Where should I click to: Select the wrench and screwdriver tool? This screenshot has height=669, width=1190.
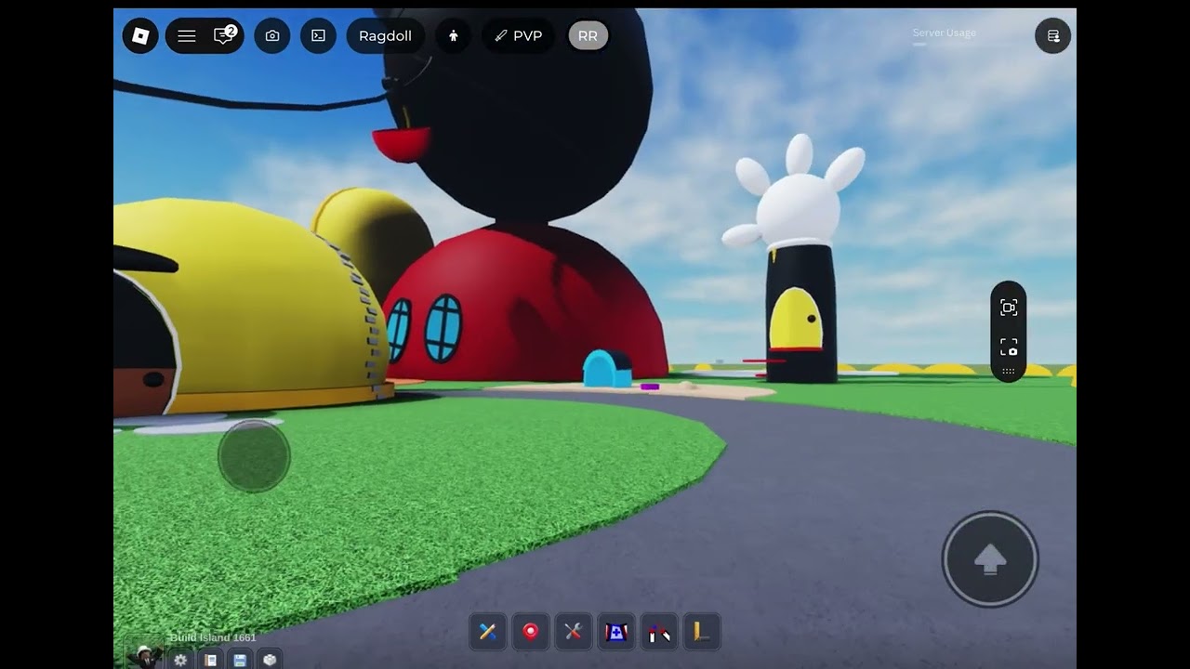click(574, 632)
